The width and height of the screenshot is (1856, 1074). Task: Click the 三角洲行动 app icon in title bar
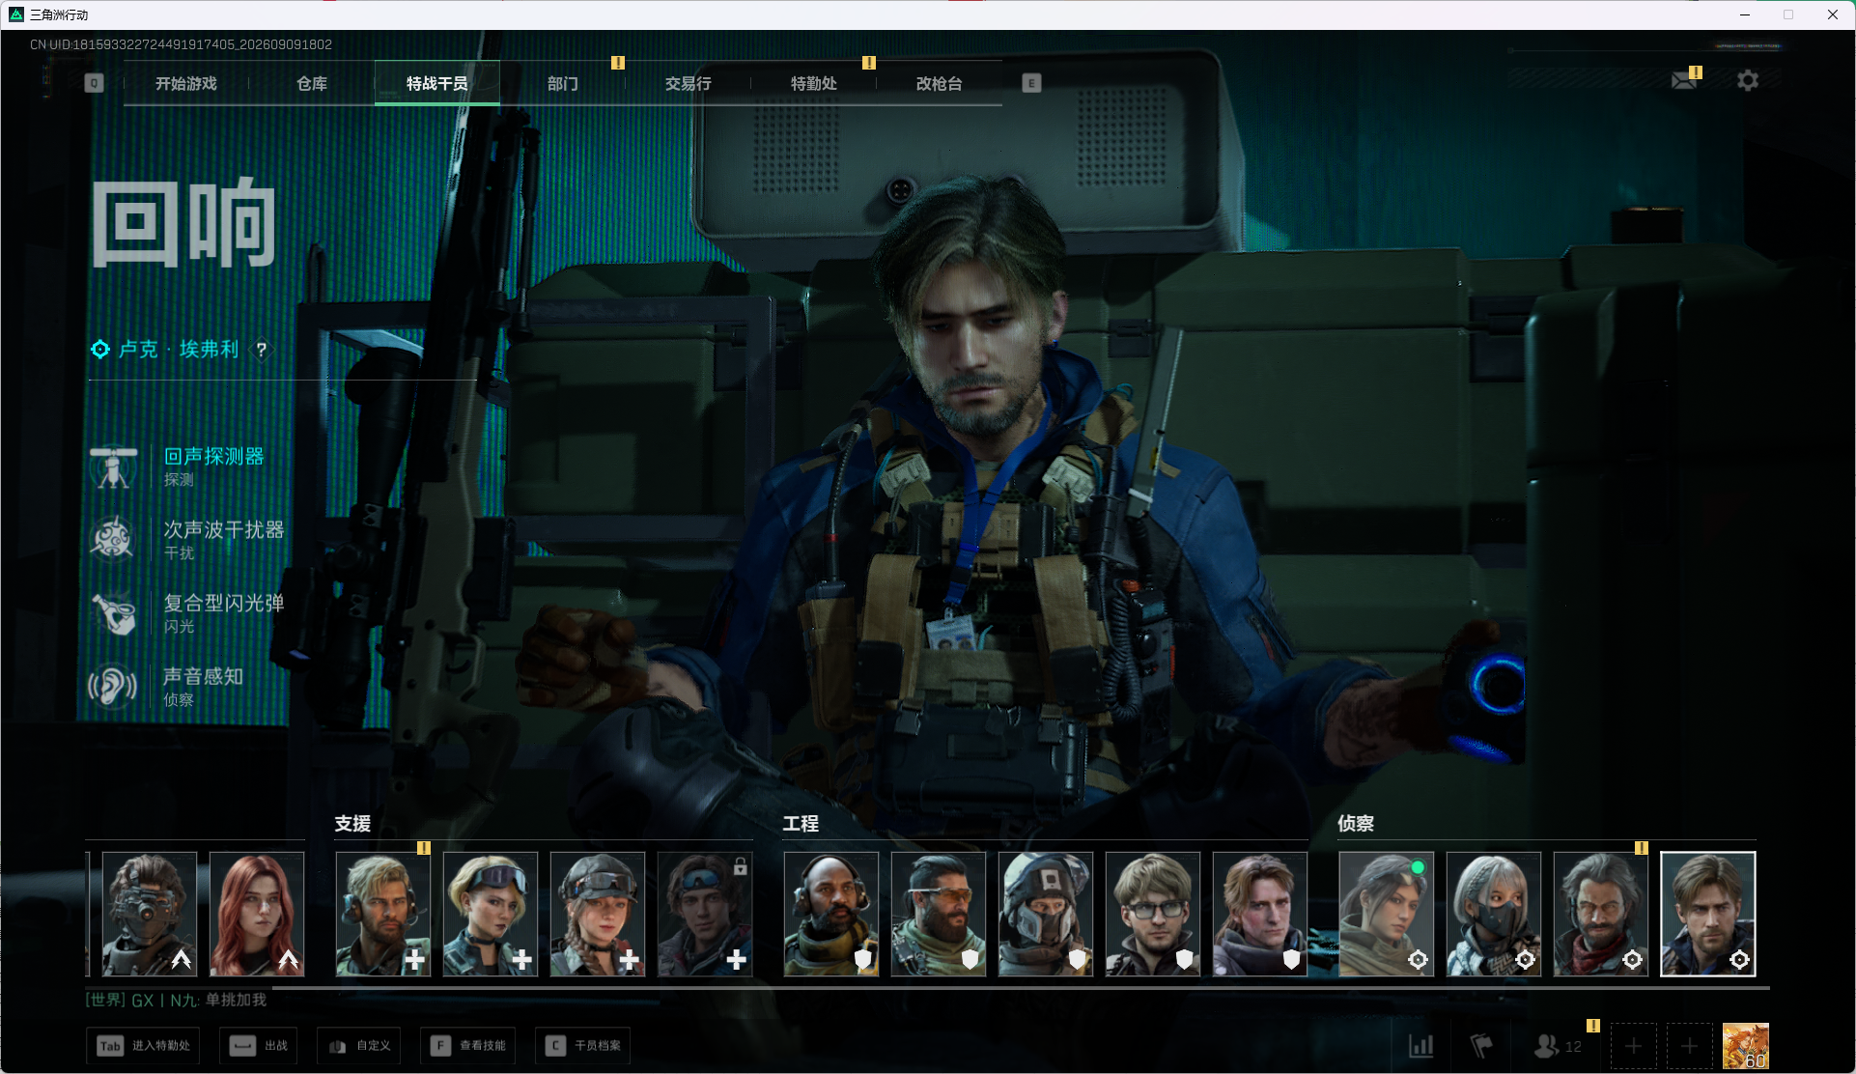pos(16,14)
